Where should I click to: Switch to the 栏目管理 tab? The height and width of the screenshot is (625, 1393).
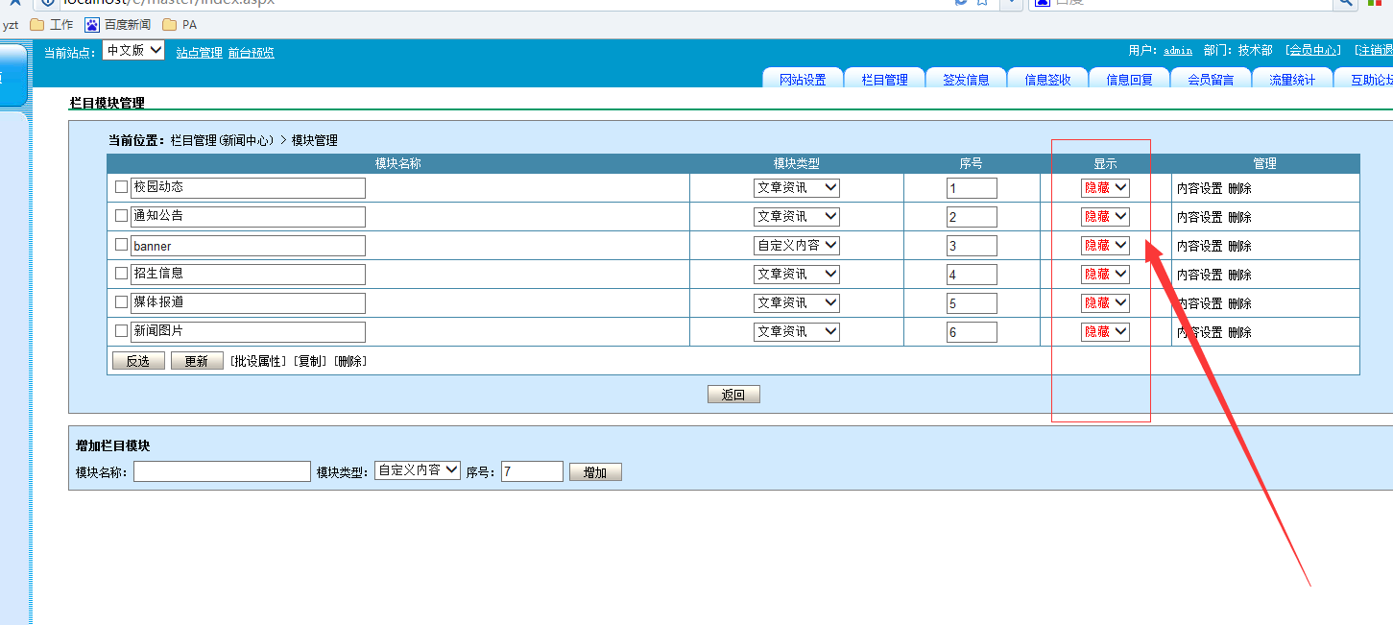884,80
